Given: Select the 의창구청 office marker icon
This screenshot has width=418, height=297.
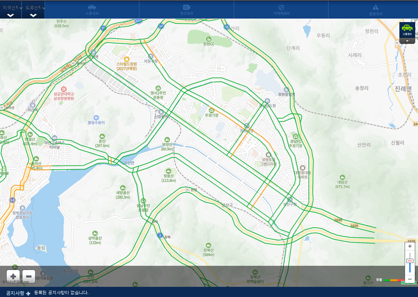Looking at the screenshot, I should click(151, 56).
